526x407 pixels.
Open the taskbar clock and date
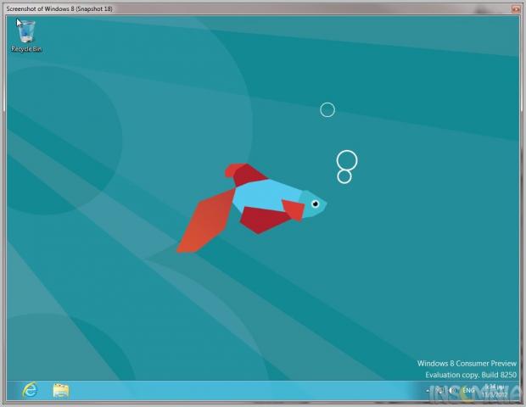click(x=495, y=391)
